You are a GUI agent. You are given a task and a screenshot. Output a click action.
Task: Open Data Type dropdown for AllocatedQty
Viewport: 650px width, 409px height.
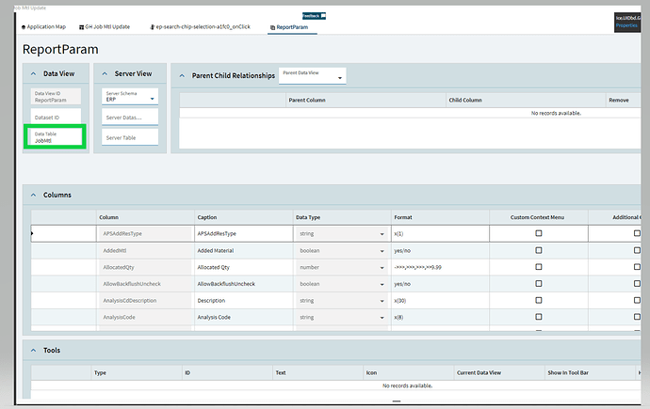(382, 268)
